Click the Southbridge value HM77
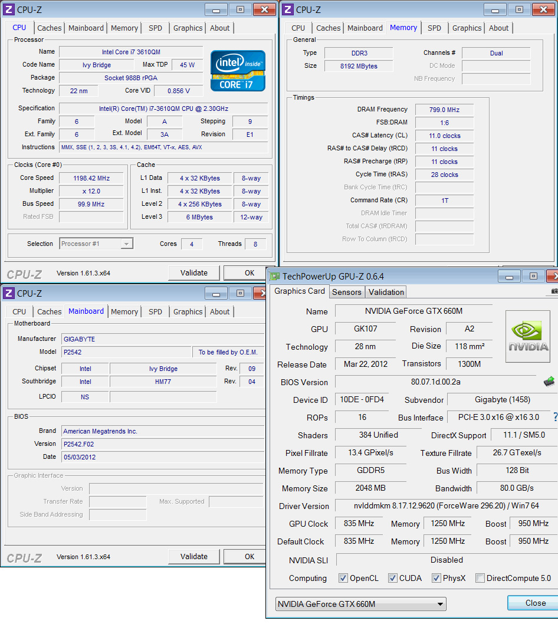 pos(163,382)
